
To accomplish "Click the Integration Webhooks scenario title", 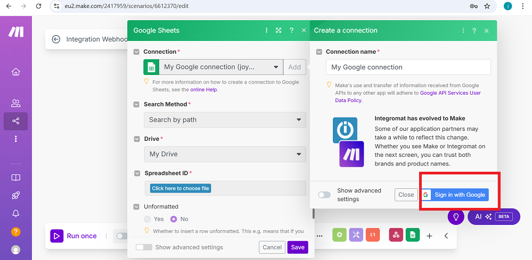I will [x=96, y=39].
